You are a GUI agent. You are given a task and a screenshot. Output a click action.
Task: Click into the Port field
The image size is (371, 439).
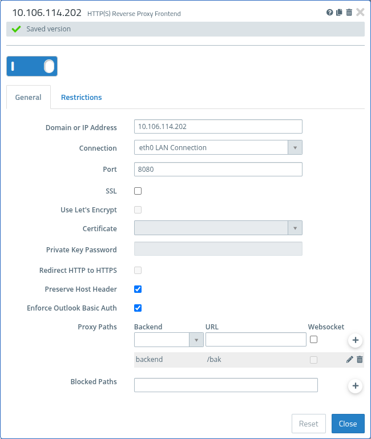218,169
